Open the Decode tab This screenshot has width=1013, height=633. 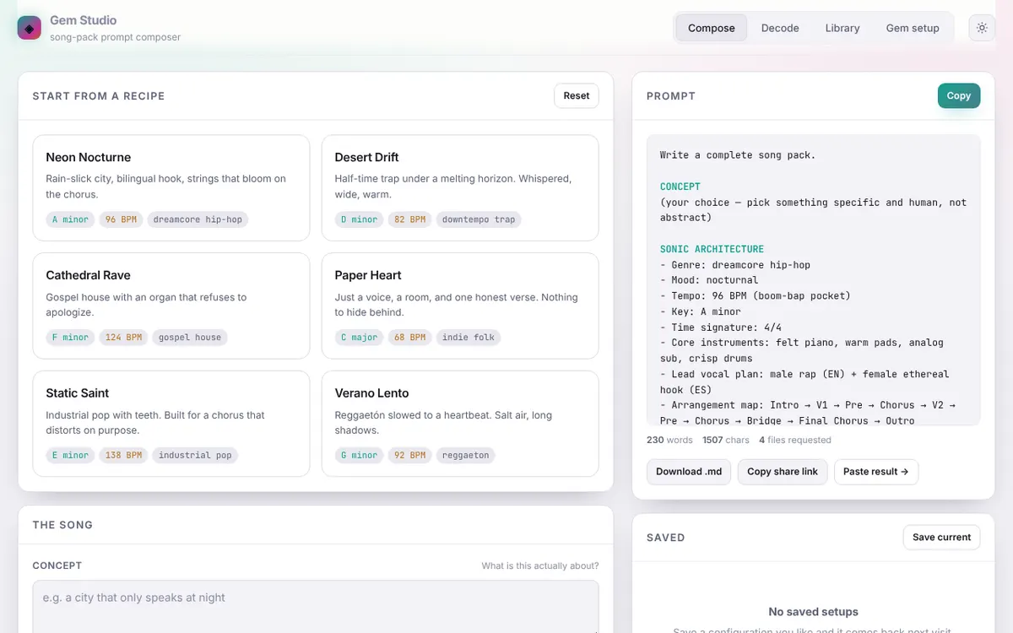point(780,28)
